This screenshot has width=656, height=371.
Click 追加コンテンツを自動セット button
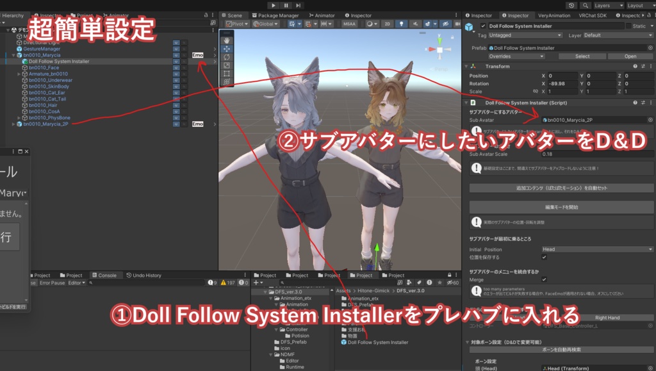coord(561,188)
